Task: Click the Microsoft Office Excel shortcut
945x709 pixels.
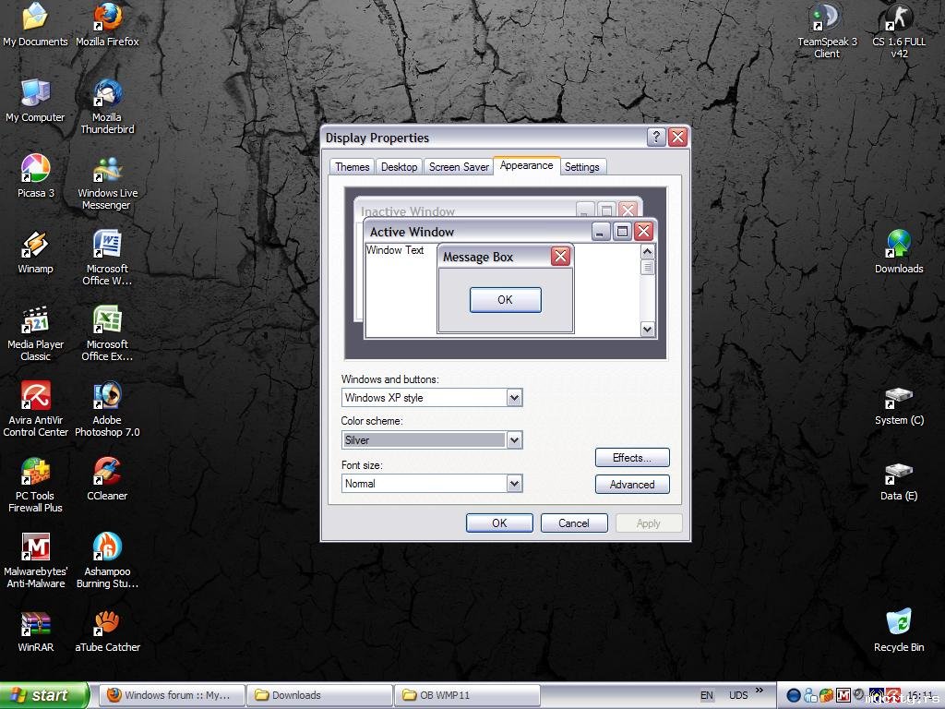Action: click(x=107, y=334)
